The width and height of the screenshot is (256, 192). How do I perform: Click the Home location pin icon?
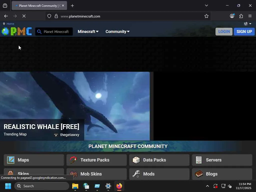coord(4,24)
